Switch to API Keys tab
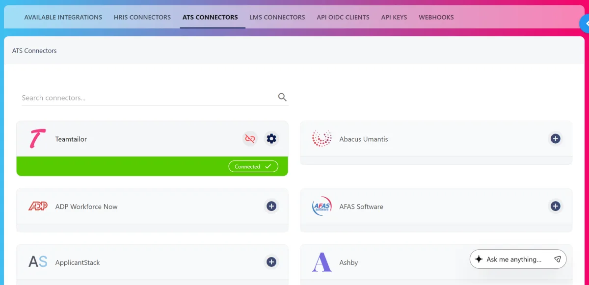 394,17
